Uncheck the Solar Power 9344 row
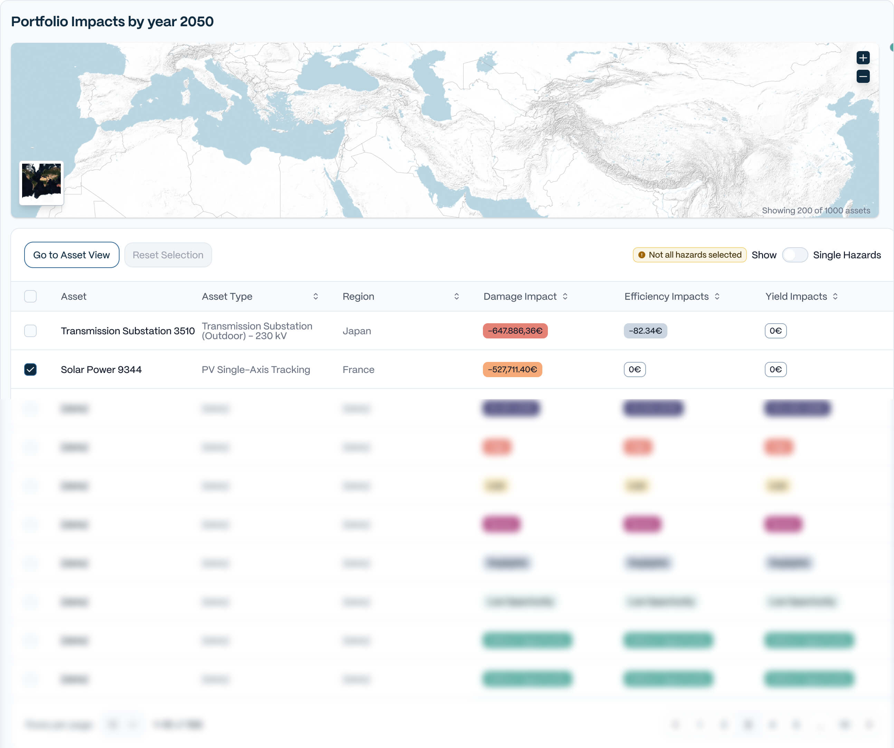The image size is (894, 748). (x=30, y=369)
